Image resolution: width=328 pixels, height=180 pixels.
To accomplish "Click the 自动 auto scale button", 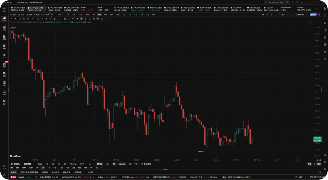I will [x=319, y=164].
